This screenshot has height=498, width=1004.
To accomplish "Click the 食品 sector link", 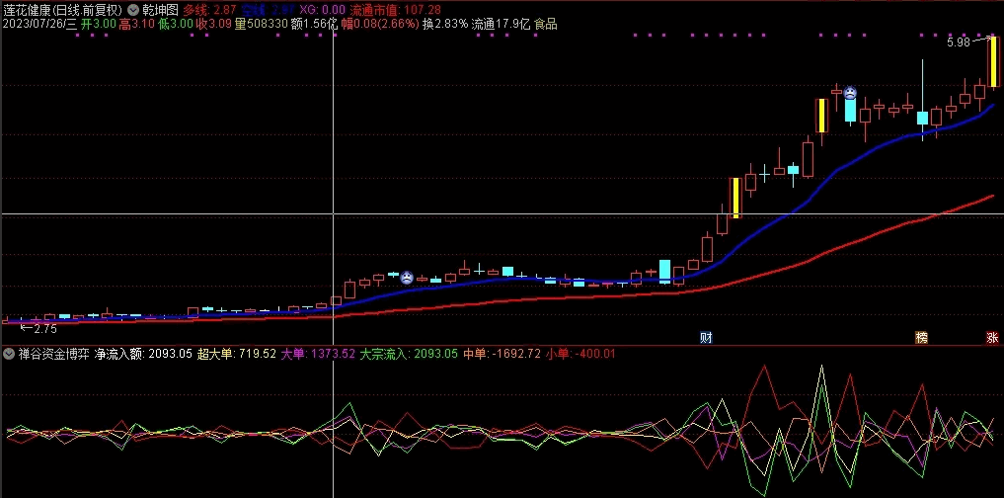I will pyautogui.click(x=546, y=25).
